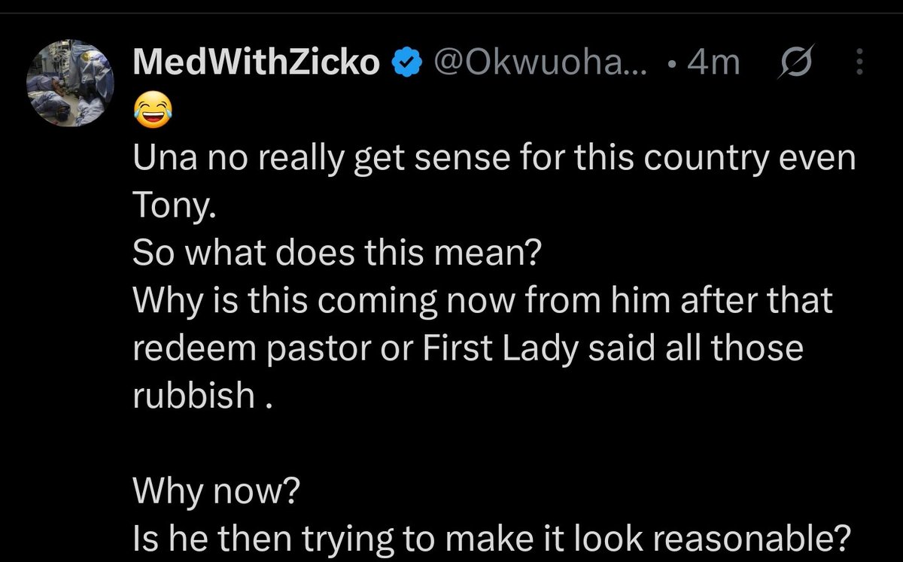The height and width of the screenshot is (562, 903).
Task: Tap the 4m timestamp
Action: [714, 65]
